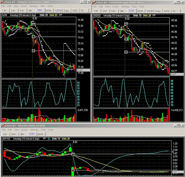Click the yellow SMA 20 label on IWM chart
This screenshot has height=177, width=185.
(53, 15)
